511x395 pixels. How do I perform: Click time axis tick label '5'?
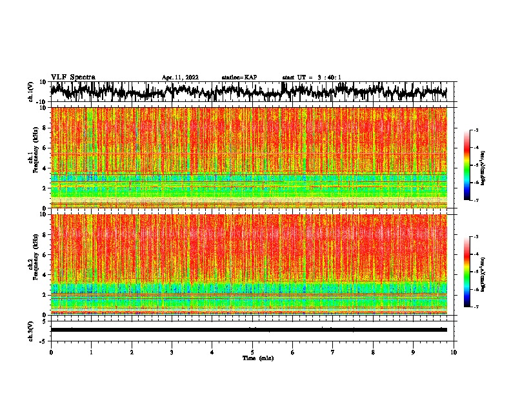tap(252, 352)
